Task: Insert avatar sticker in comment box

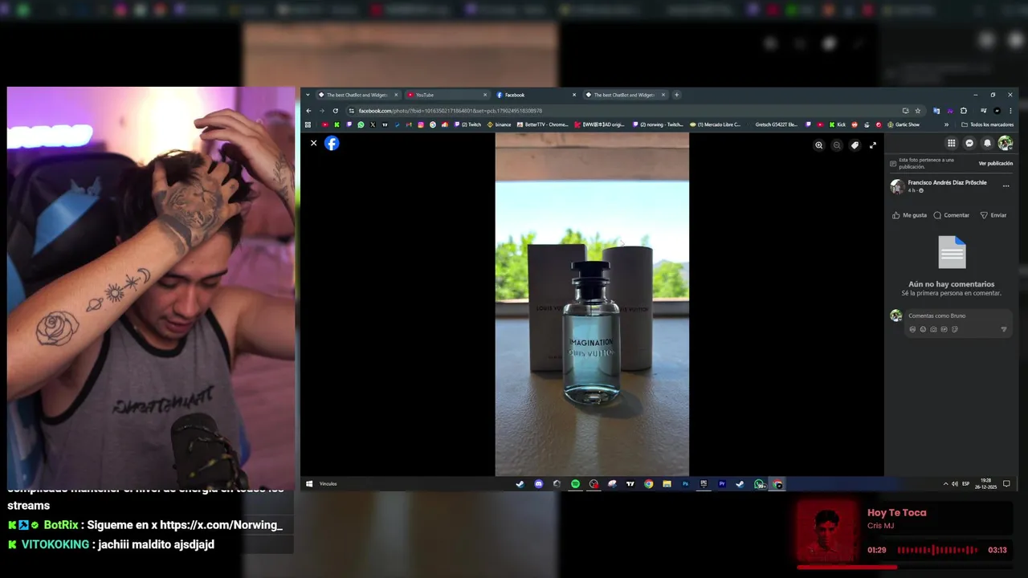Action: tap(912, 329)
